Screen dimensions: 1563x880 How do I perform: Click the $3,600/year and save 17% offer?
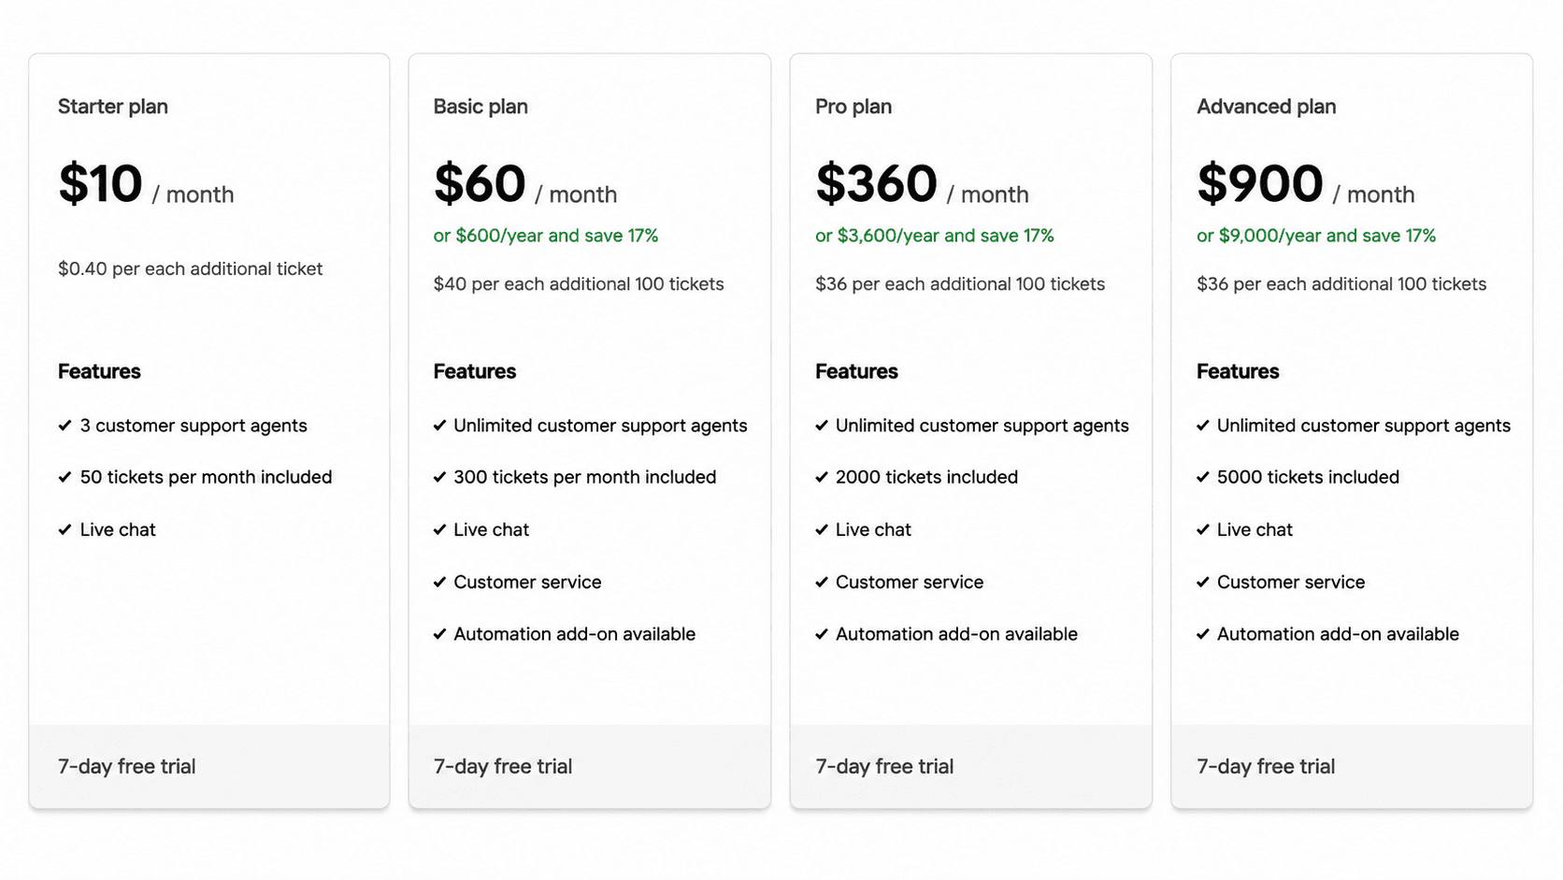coord(935,236)
